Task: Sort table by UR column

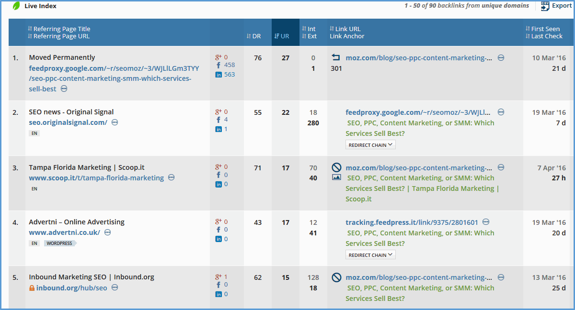Action: click(x=282, y=36)
